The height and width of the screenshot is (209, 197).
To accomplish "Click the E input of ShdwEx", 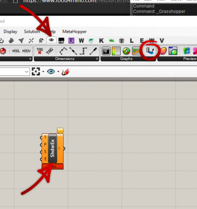I will (45, 159).
